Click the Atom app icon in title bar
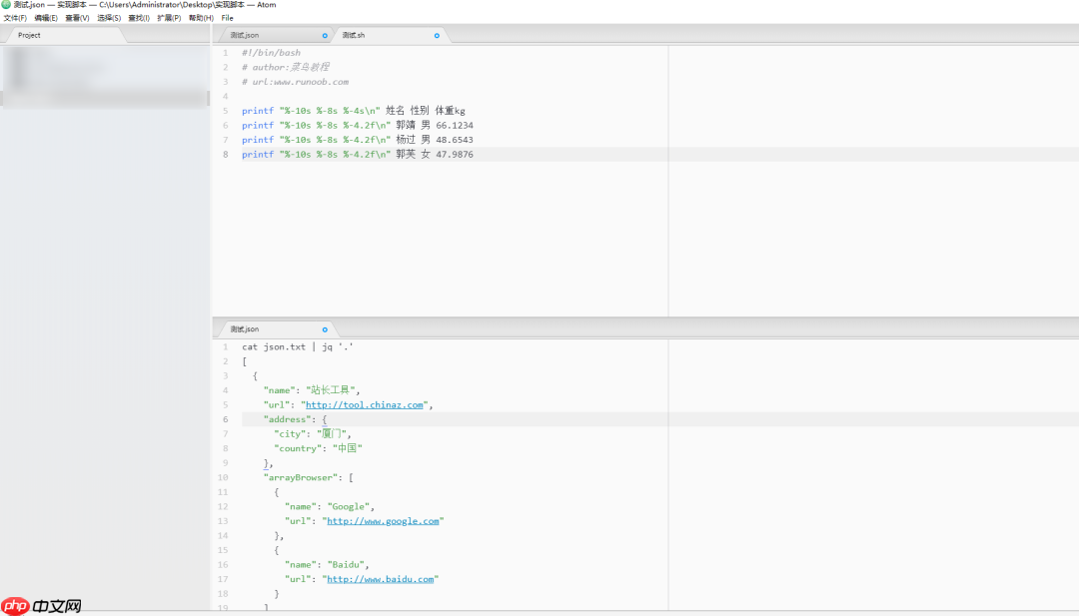1079x616 pixels. pyautogui.click(x=6, y=5)
